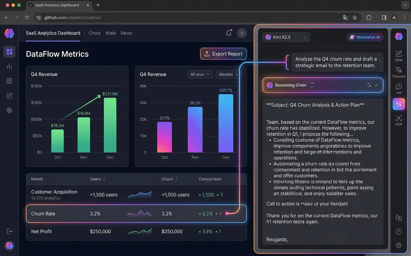Open the settings gear in left sidebar
Image resolution: width=411 pixels, height=256 pixels.
coord(9,110)
